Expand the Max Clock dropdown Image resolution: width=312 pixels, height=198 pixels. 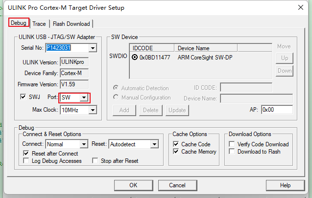click(92, 110)
